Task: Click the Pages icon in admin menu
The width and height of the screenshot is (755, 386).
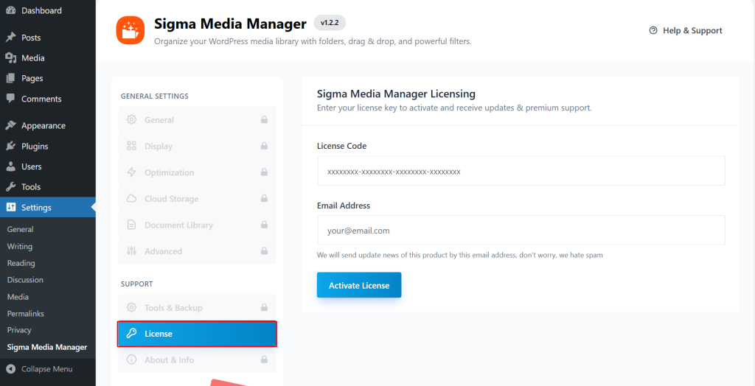Action: coord(10,78)
